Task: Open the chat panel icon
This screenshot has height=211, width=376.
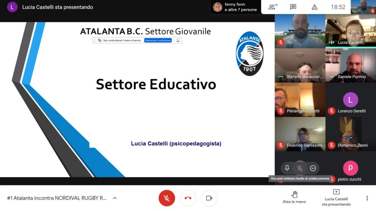Action: (293, 7)
